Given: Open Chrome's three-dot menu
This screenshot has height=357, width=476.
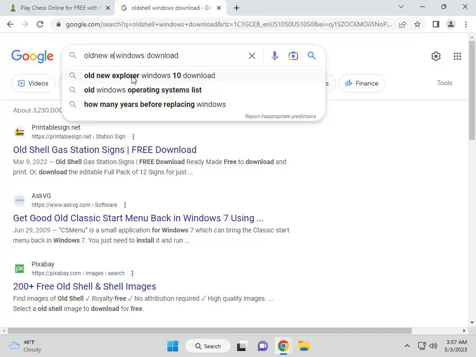Looking at the screenshot, I should tap(466, 24).
